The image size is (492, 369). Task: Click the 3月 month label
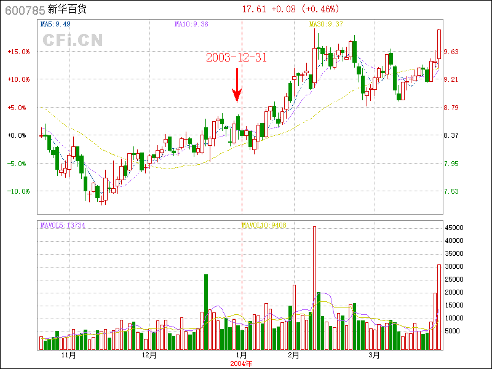point(375,355)
